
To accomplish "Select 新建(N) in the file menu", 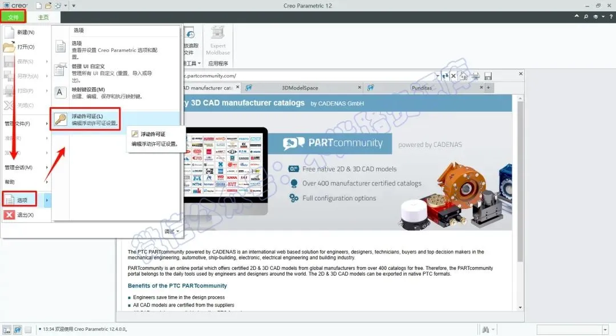I will [26, 32].
